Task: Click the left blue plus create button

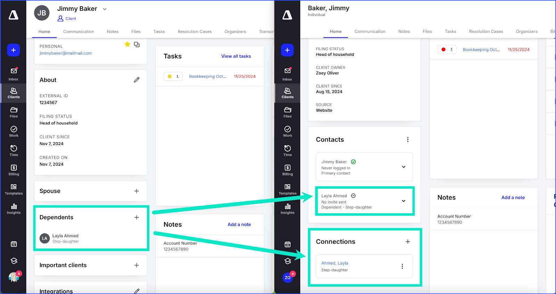Action: 14,50
